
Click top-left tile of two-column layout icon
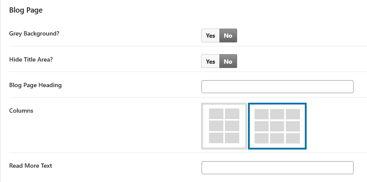pyautogui.click(x=216, y=114)
